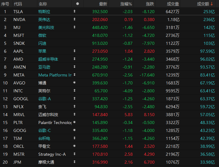Image resolution: width=219 pixels, height=167 pixels.
Task: Click the sort arrow beside 成交额 header
Action: [212, 4]
